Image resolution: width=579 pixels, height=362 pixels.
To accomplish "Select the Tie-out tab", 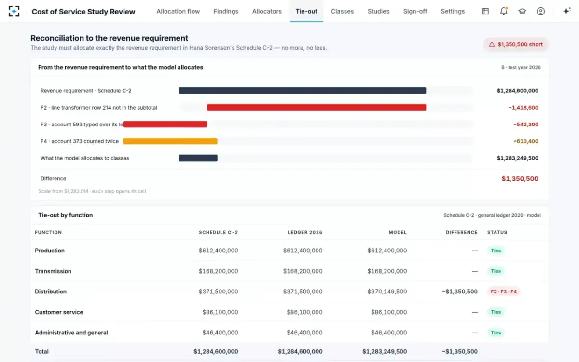I will click(306, 11).
